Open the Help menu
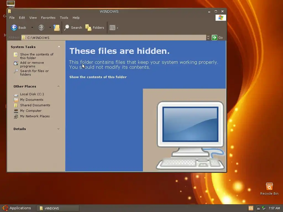 [76, 18]
